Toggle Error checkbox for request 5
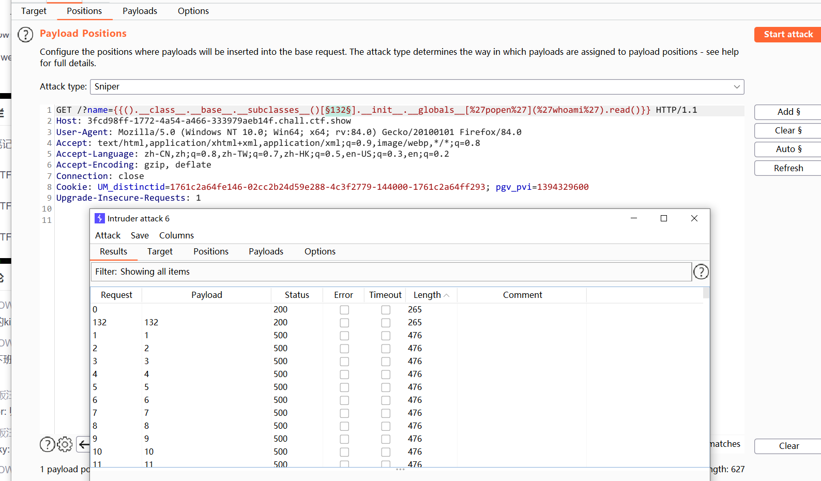Viewport: 821px width, 481px height. (344, 387)
